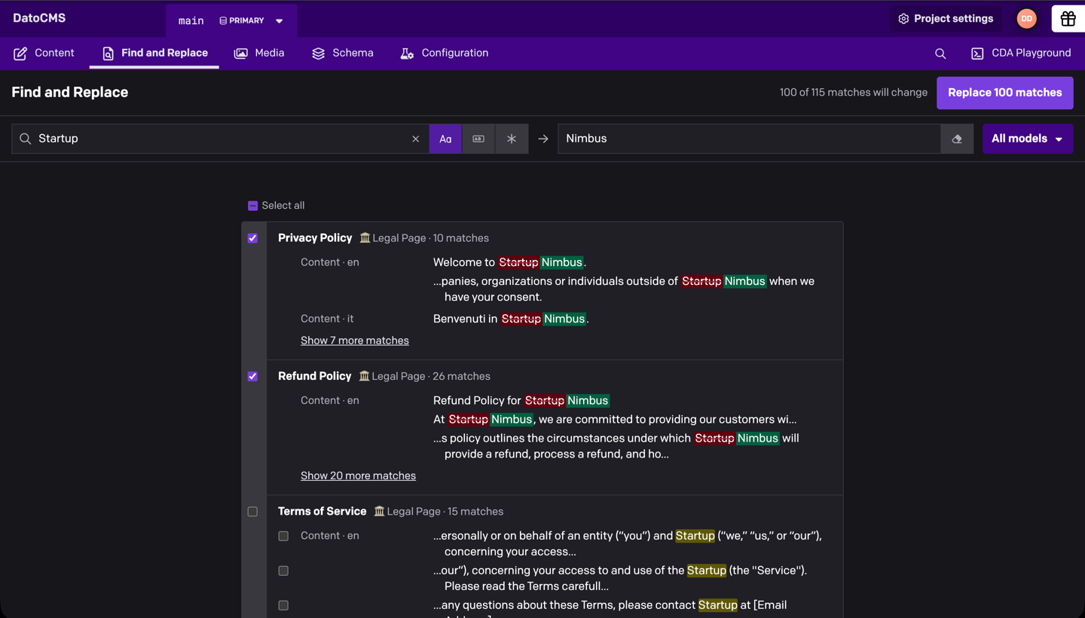Click the Schema tab layers icon
This screenshot has width=1085, height=618.
pos(319,54)
